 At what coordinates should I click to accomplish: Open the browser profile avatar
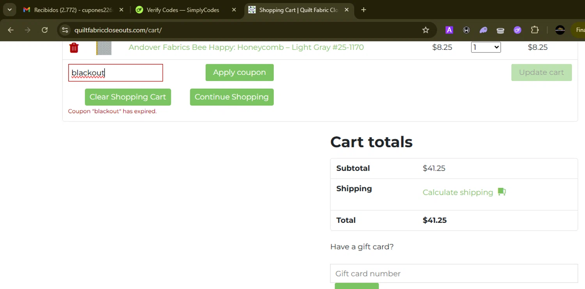pyautogui.click(x=560, y=30)
